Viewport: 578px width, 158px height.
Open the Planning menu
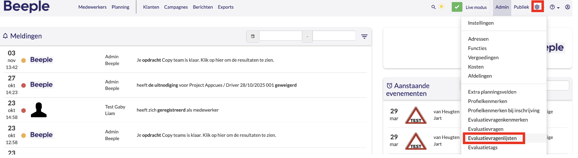click(120, 7)
